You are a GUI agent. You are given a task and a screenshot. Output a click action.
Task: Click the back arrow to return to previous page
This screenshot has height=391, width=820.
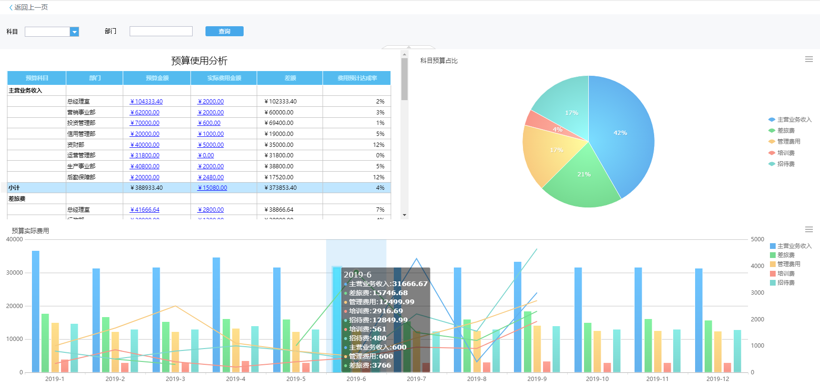pos(11,8)
